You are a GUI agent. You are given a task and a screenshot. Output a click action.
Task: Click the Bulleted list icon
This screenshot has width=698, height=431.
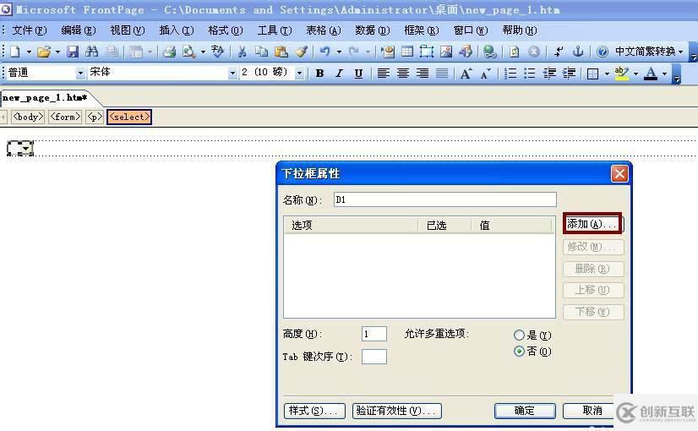[529, 74]
